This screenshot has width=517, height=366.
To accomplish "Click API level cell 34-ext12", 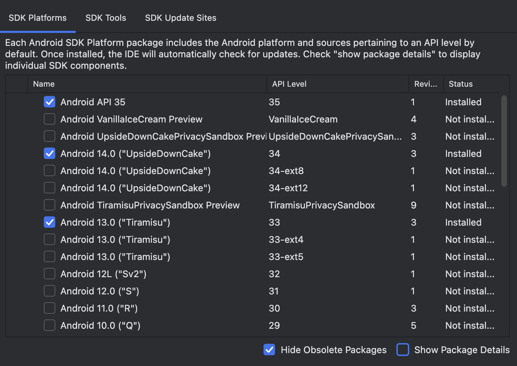I will coord(288,188).
